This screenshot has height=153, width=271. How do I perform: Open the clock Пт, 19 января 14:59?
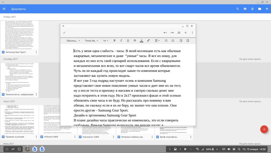(254, 149)
